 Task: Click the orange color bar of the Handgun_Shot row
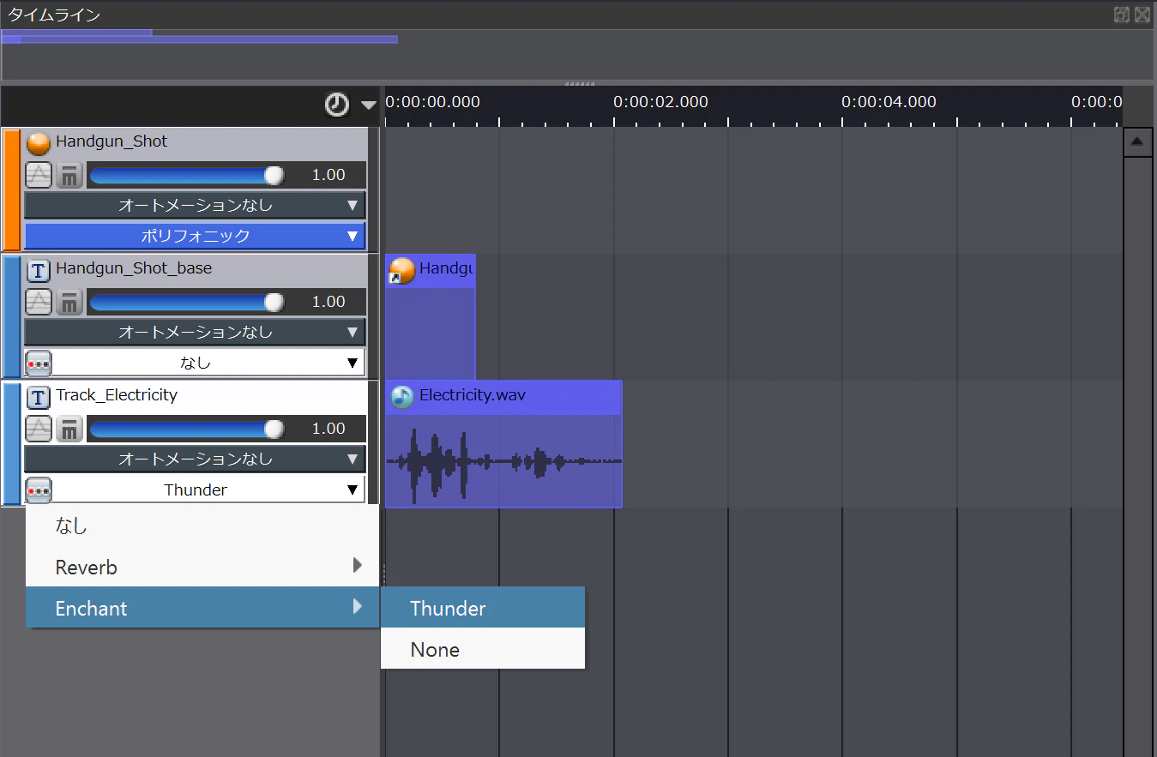pos(12,189)
